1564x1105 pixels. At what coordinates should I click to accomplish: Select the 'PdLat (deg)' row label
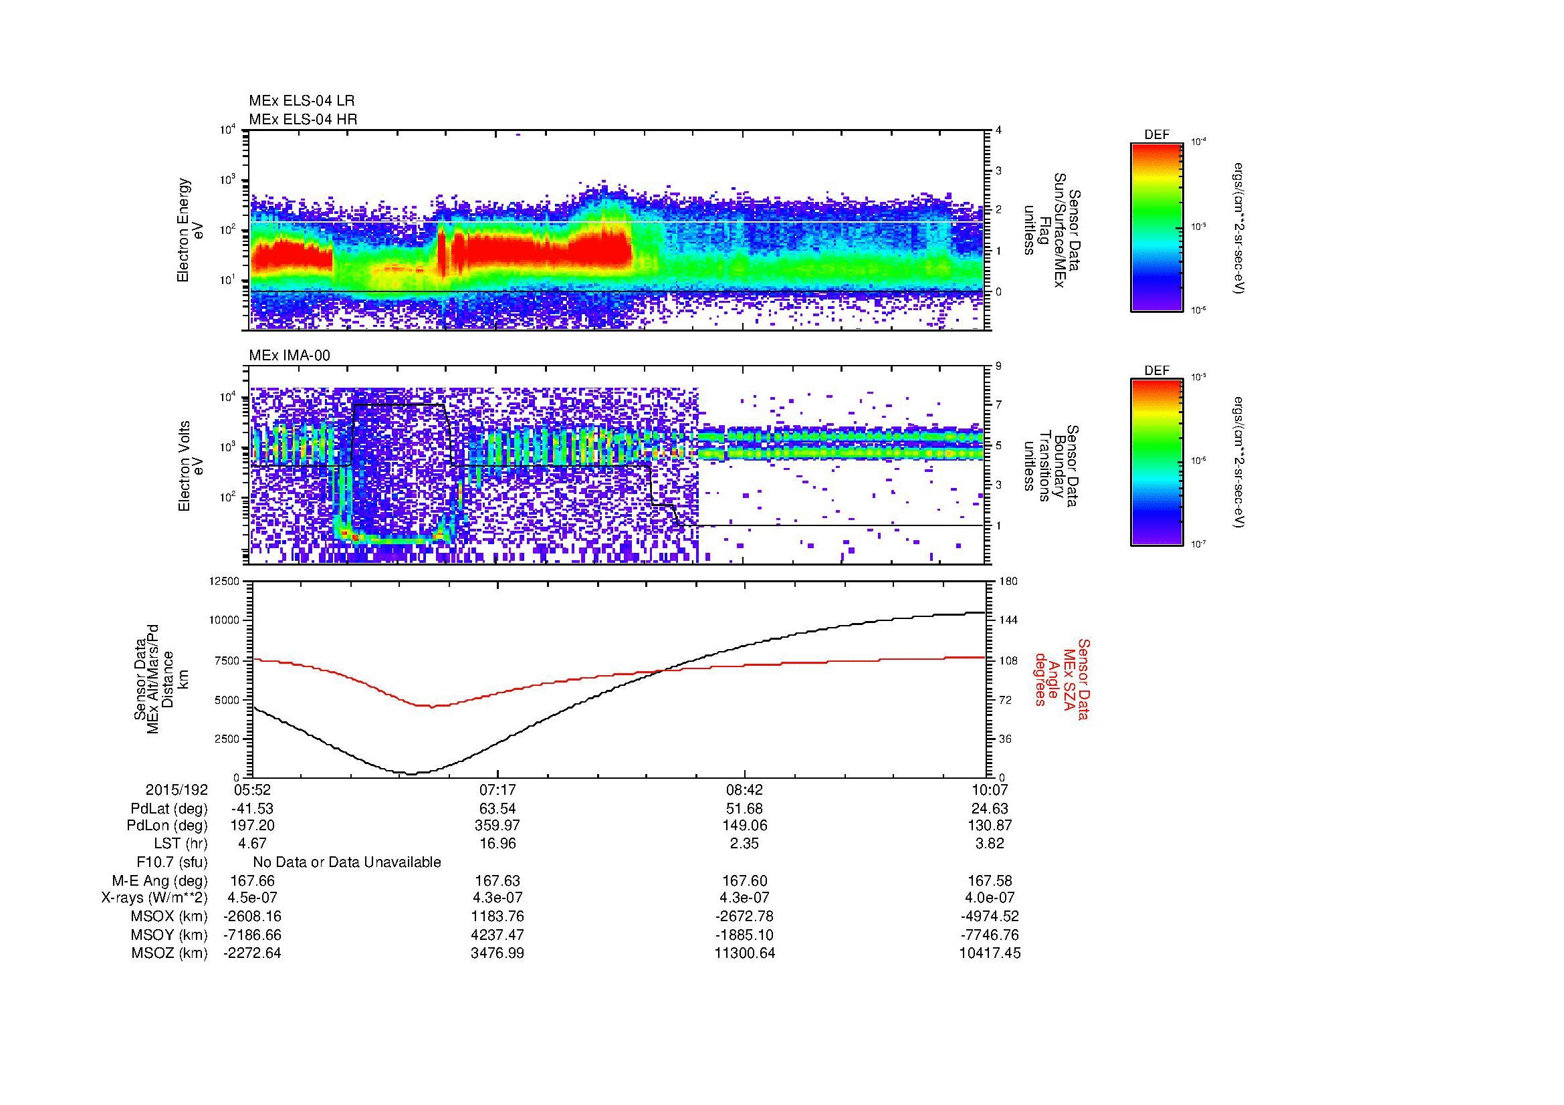(x=169, y=809)
